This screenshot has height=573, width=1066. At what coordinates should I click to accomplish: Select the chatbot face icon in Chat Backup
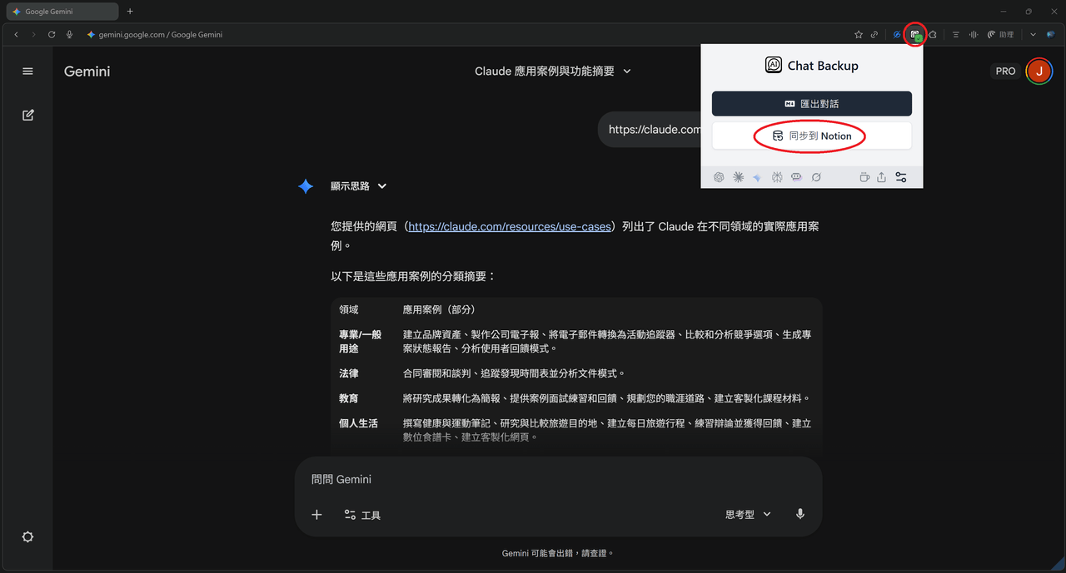[796, 177]
